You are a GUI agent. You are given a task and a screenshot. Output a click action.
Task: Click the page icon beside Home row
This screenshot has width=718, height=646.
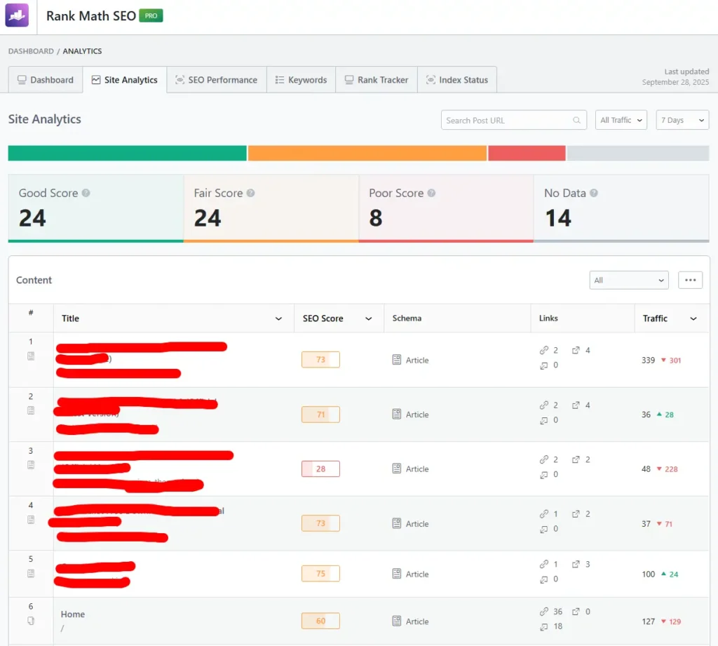click(x=31, y=621)
